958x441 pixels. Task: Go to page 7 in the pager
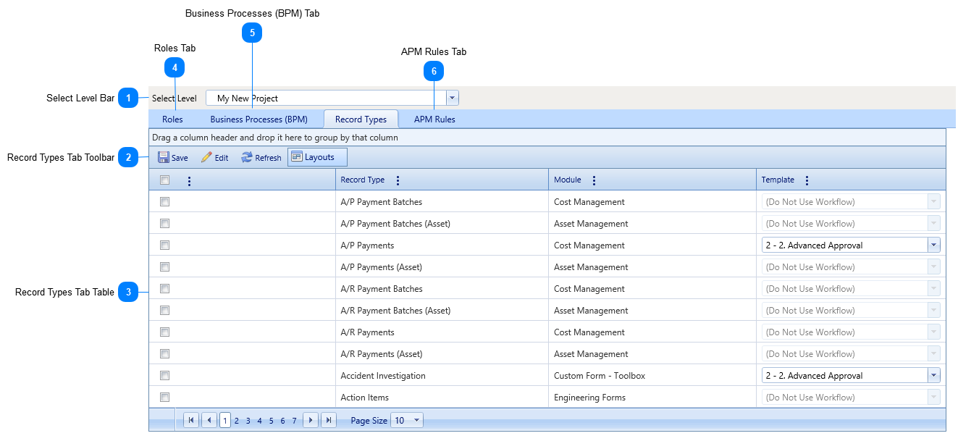coord(294,419)
